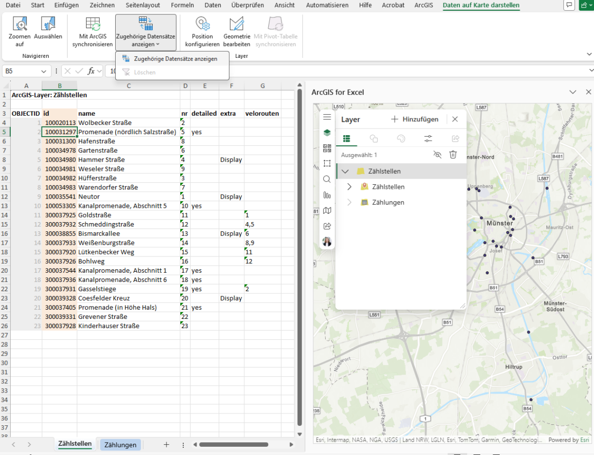The image size is (594, 455).
Task: Select the Zählstellen sheet tab
Action: tap(75, 444)
